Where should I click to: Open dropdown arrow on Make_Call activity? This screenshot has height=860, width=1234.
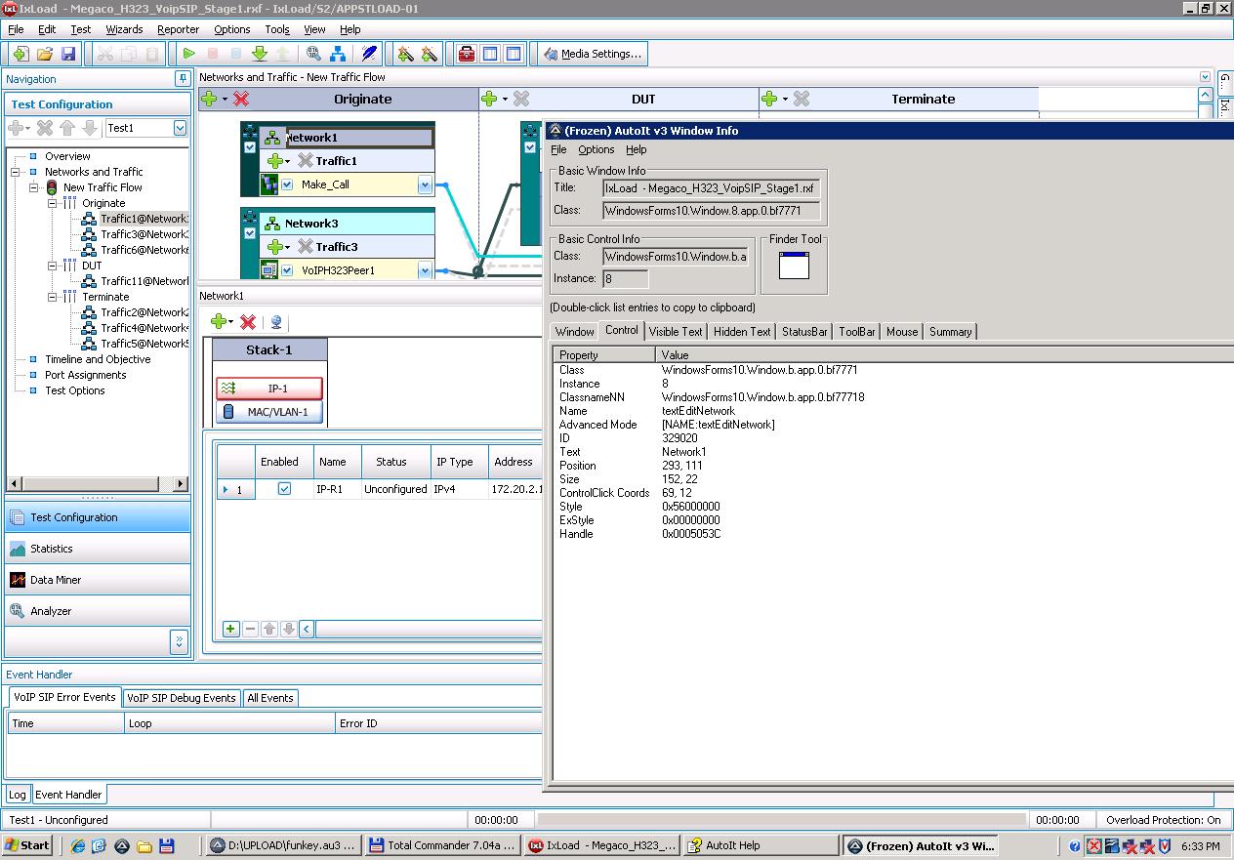pyautogui.click(x=425, y=184)
